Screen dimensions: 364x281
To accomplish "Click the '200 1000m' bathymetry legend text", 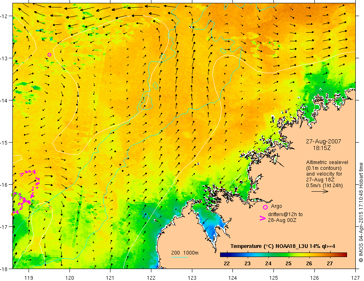I will tap(185, 253).
